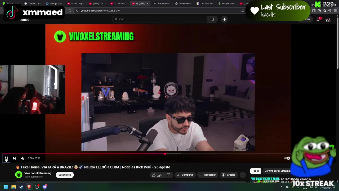Switch to La Ruleta Ale tab
The height and width of the screenshot is (191, 339).
click(x=204, y=3)
